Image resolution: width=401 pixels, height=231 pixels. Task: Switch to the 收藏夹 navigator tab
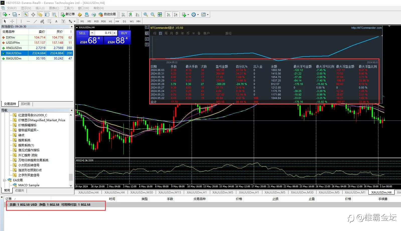click(x=20, y=190)
